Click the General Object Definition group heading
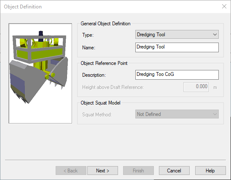Screen dimensions: 231x180 tap(105, 24)
